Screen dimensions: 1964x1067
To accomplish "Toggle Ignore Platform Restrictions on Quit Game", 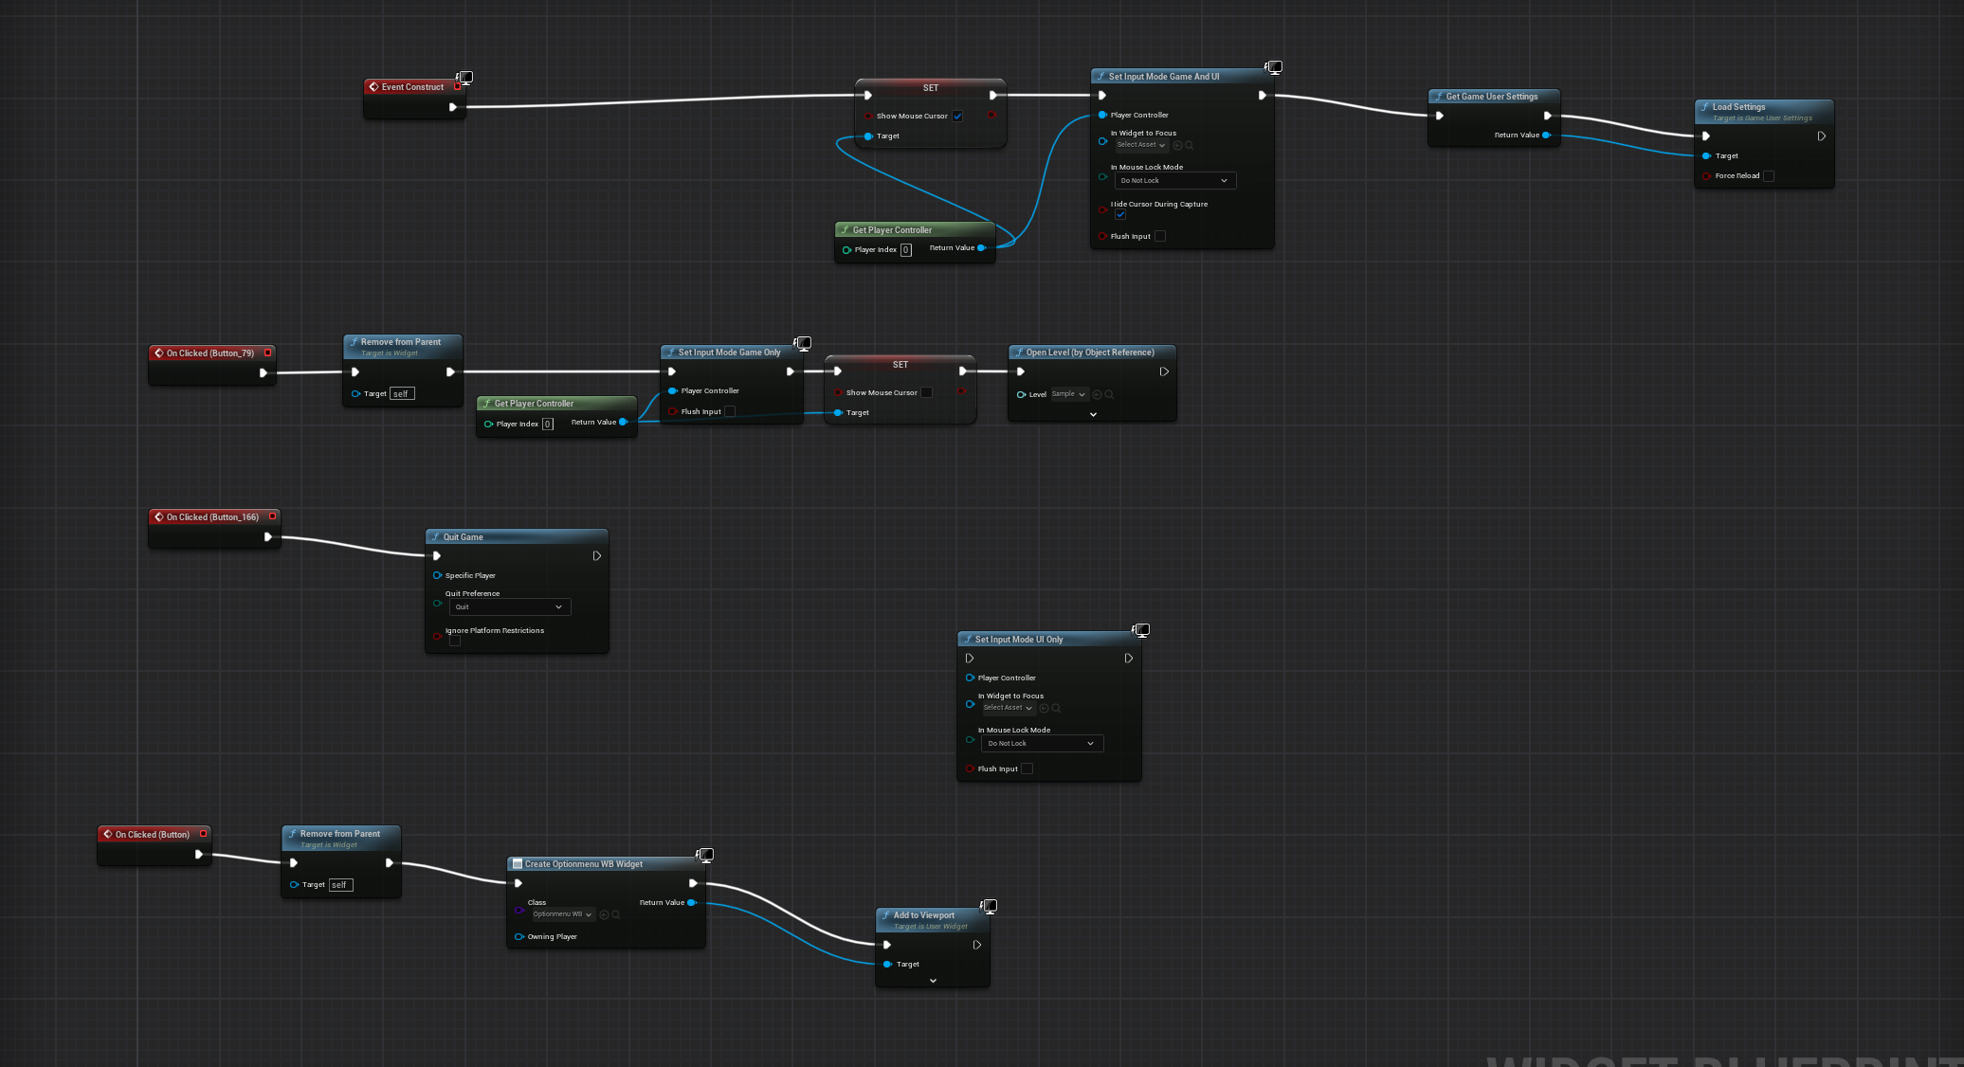I will 455,641.
